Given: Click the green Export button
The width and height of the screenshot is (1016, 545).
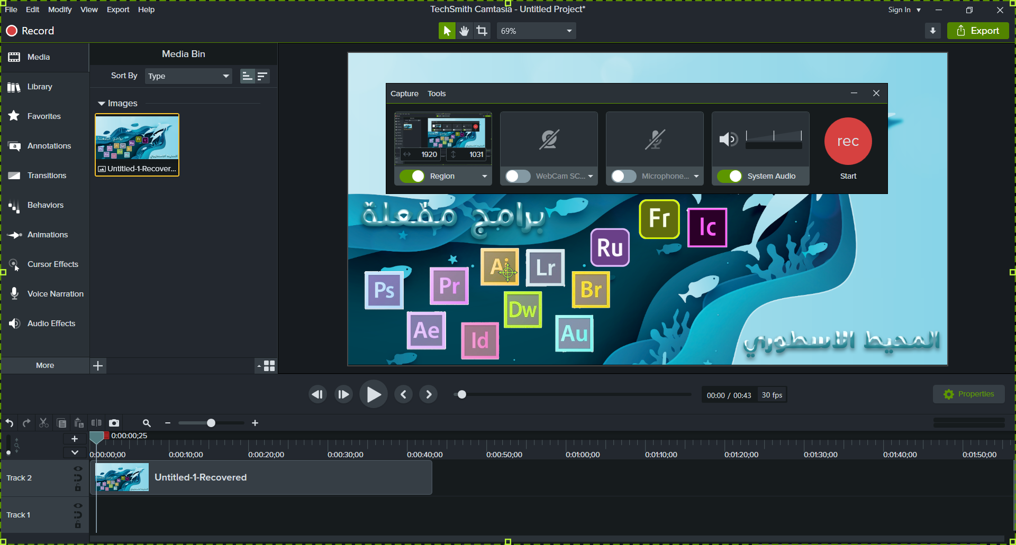Looking at the screenshot, I should click(978, 31).
